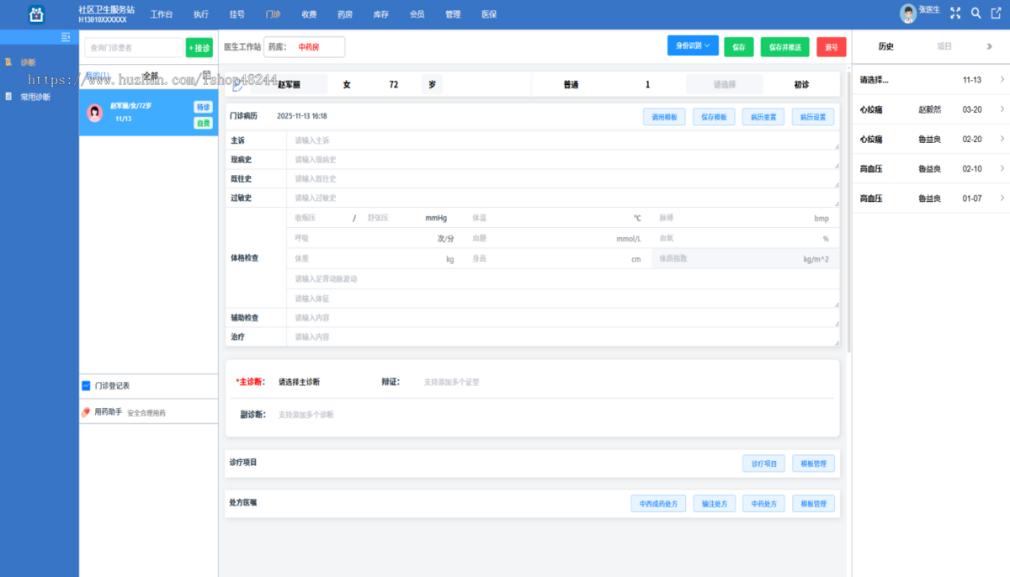Screen dimensions: 1010x577
Task: Click the 保存模板 button
Action: [x=715, y=117]
